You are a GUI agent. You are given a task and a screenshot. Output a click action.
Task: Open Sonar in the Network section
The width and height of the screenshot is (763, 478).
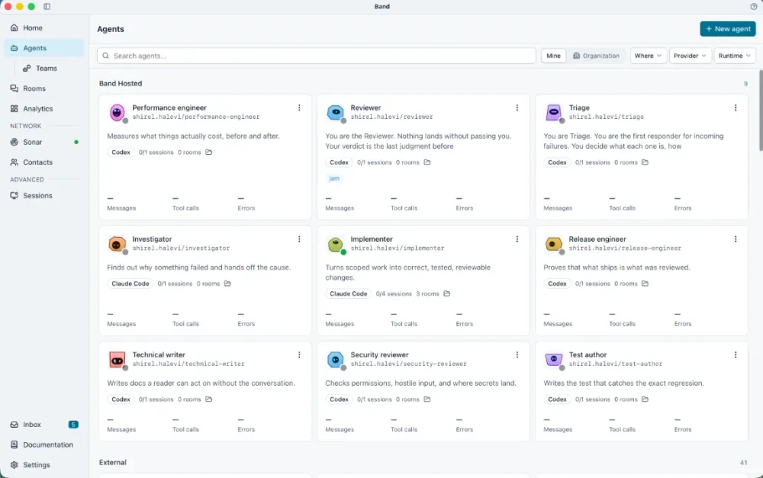[43, 142]
